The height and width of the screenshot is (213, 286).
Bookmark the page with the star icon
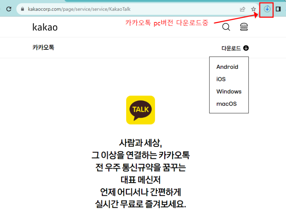tap(253, 9)
